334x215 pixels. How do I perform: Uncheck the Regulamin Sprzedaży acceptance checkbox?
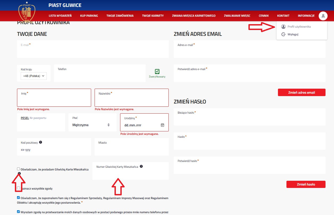coord(18,197)
